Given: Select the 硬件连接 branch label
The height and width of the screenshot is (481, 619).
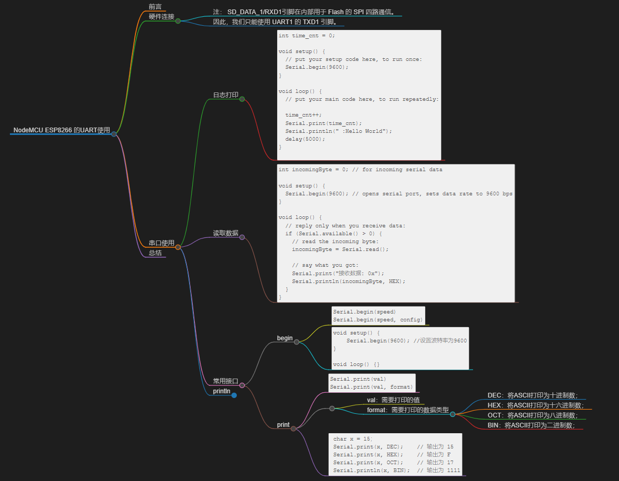Looking at the screenshot, I should click(162, 17).
